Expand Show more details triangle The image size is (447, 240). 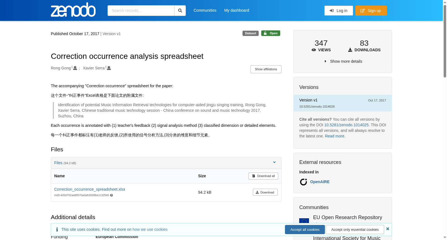pos(325,61)
